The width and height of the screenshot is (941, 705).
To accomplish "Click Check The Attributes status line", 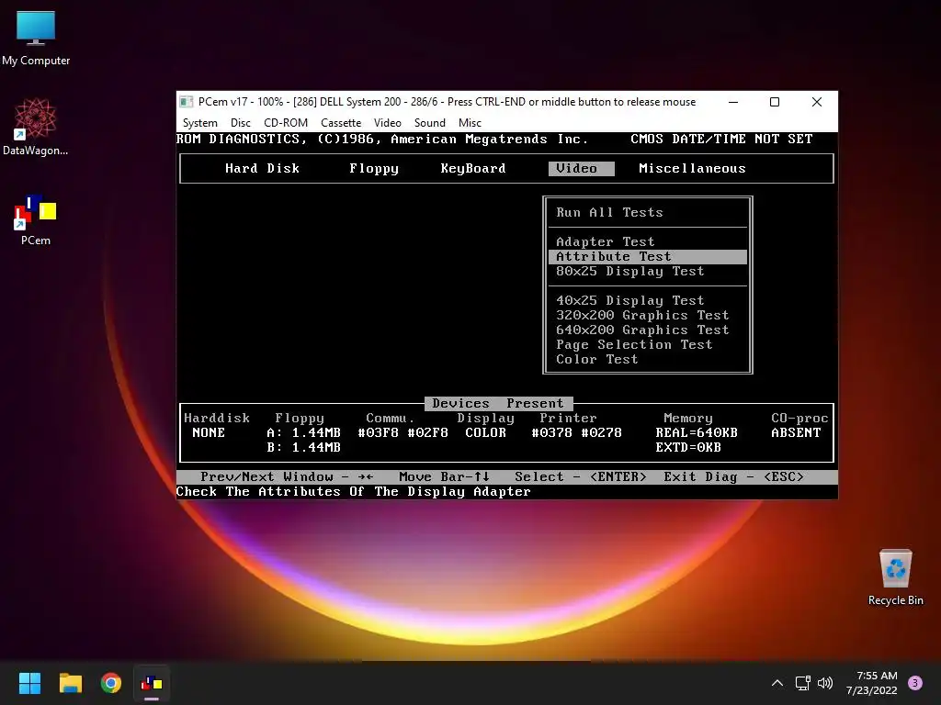I will tap(354, 492).
